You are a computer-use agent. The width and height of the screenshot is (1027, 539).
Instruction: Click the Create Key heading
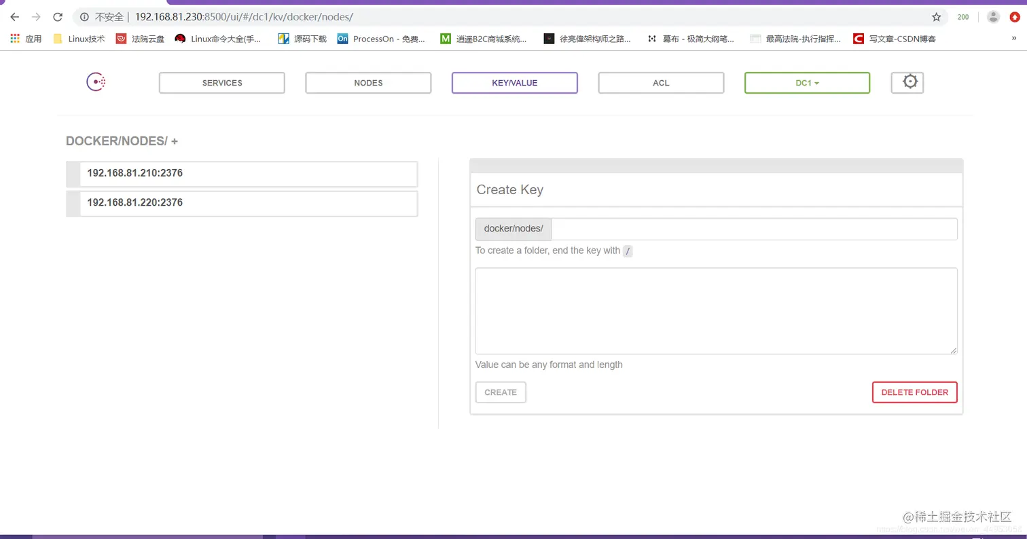pyautogui.click(x=510, y=189)
